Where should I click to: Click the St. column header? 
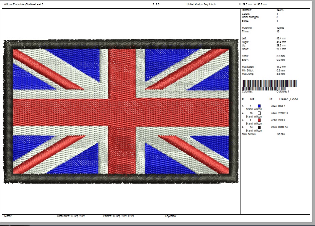click(271, 99)
